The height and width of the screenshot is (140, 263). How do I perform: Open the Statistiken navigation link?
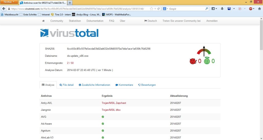point(75,21)
